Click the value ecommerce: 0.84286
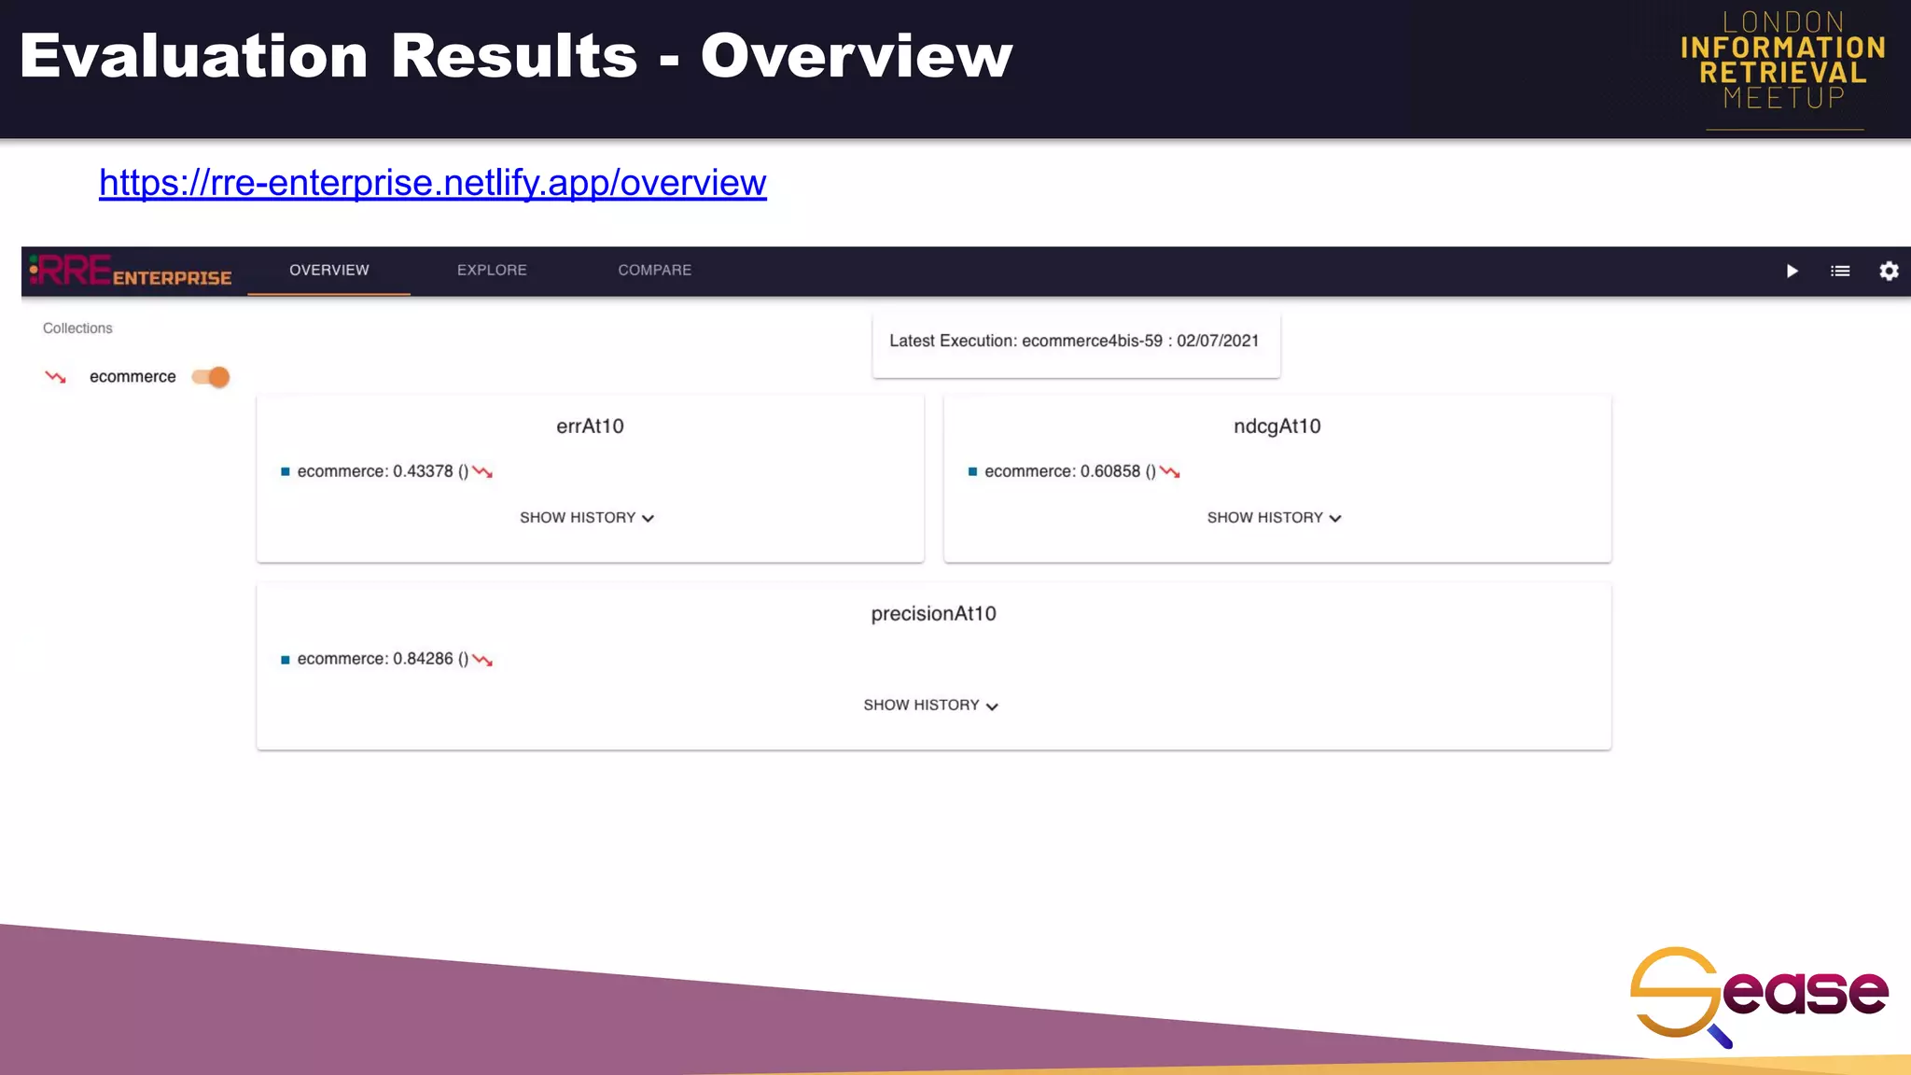Viewport: 1911px width, 1075px height. [375, 659]
